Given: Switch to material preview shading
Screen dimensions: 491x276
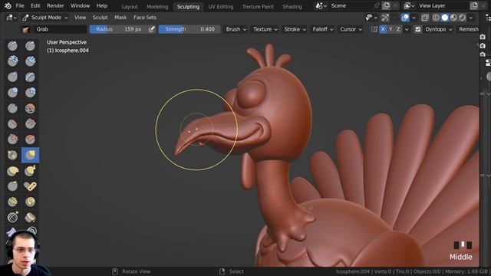Looking at the screenshot, I should [x=453, y=18].
